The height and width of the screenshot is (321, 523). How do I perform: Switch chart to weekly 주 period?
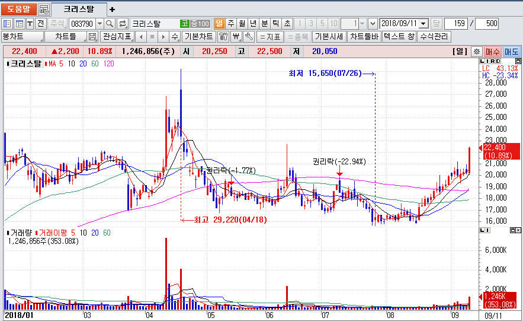tap(230, 24)
